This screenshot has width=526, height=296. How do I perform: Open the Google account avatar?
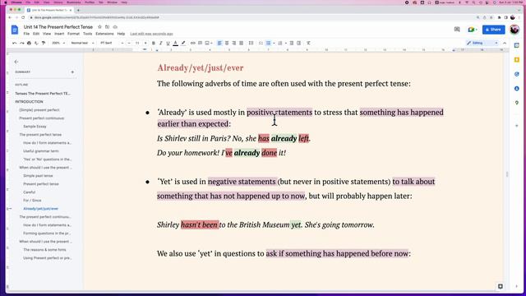pyautogui.click(x=514, y=30)
